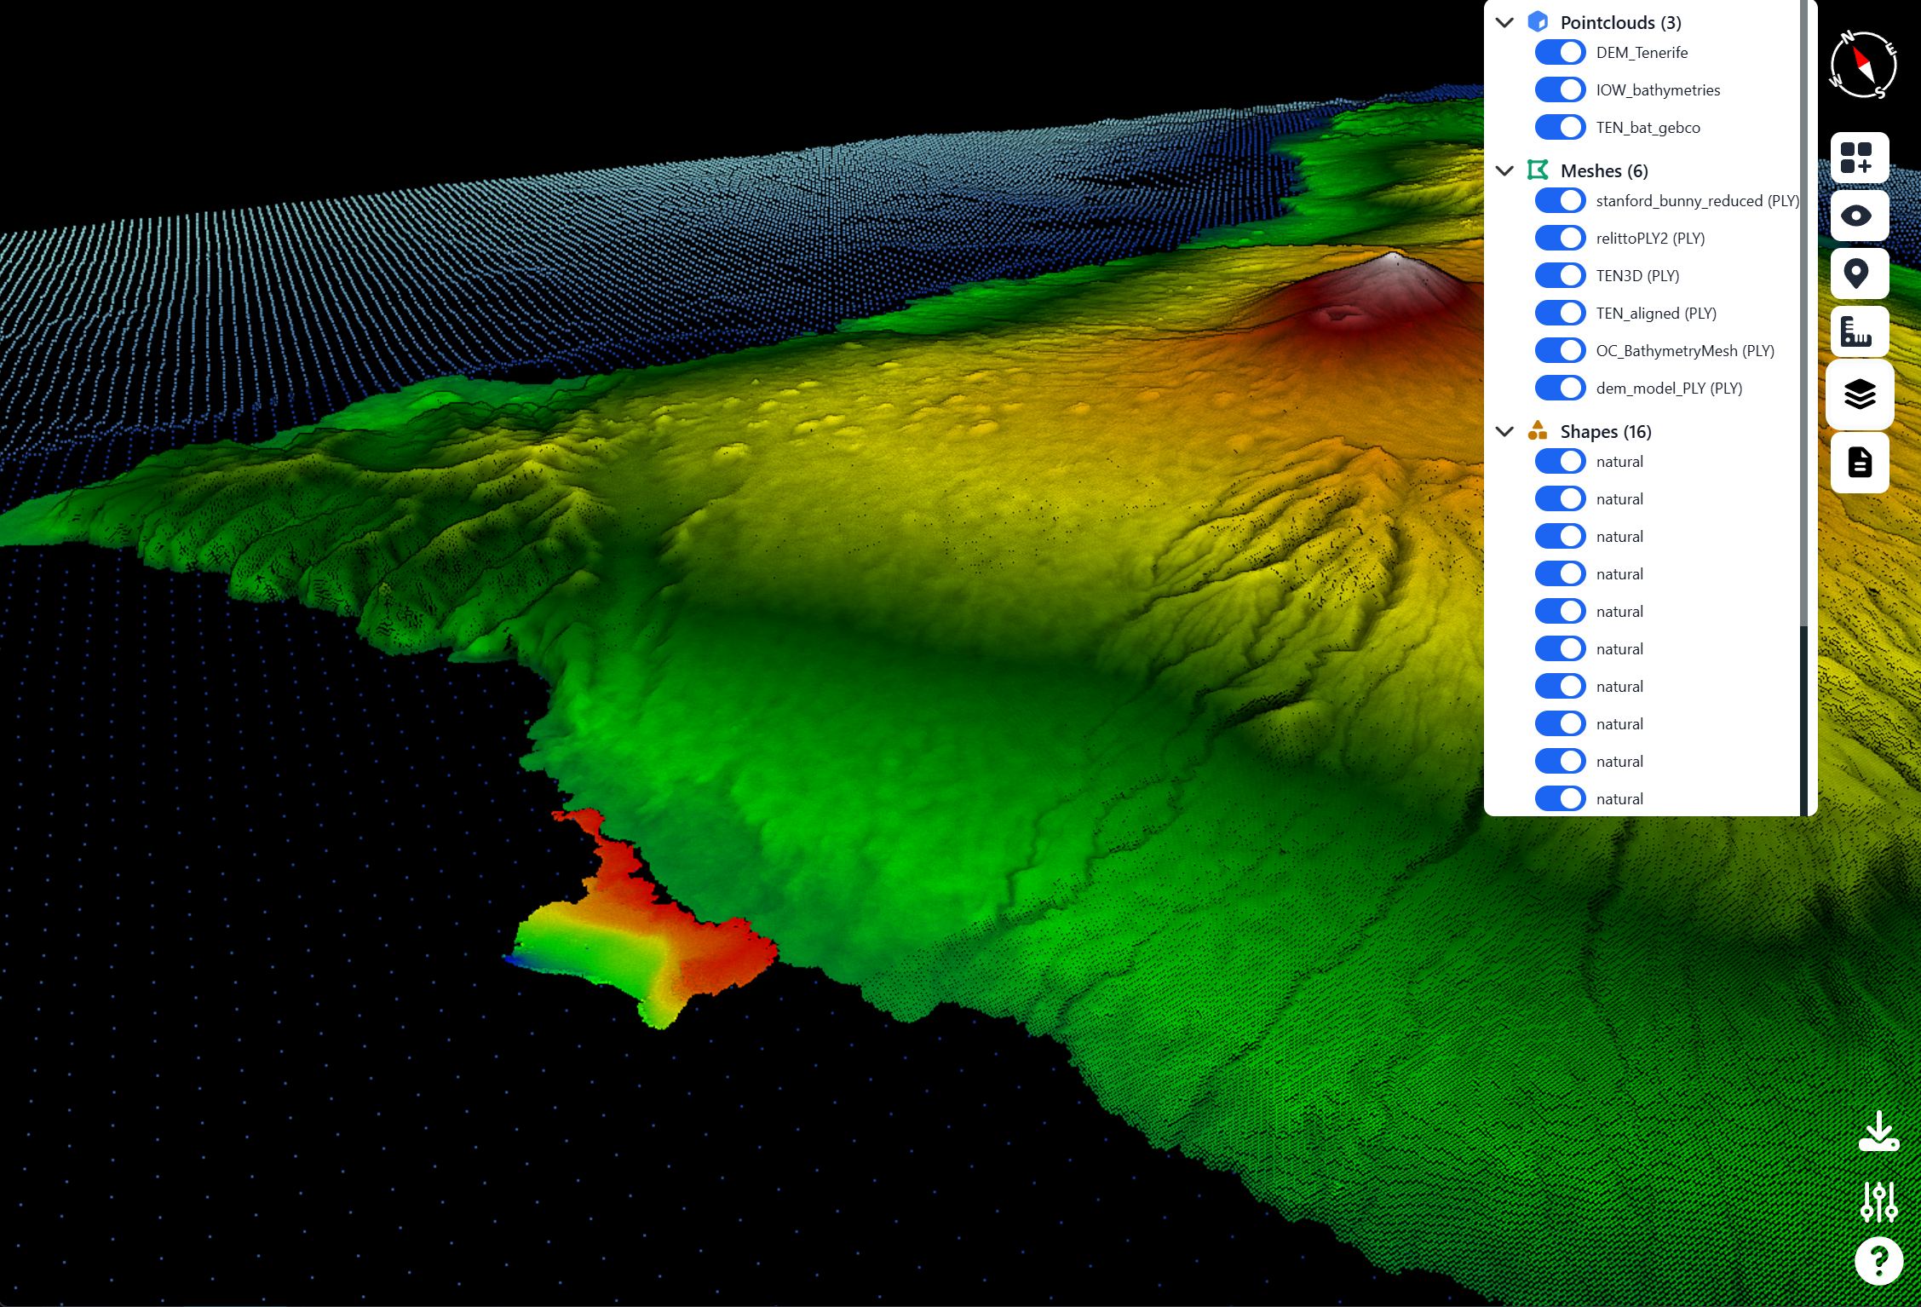
Task: Collapse the Meshes group chevron
Action: (x=1504, y=171)
